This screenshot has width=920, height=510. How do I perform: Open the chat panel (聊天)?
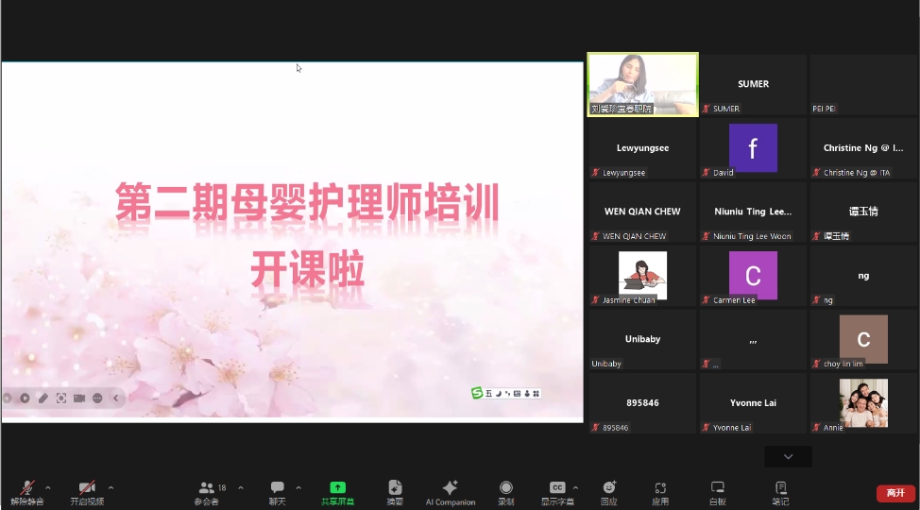click(x=277, y=489)
